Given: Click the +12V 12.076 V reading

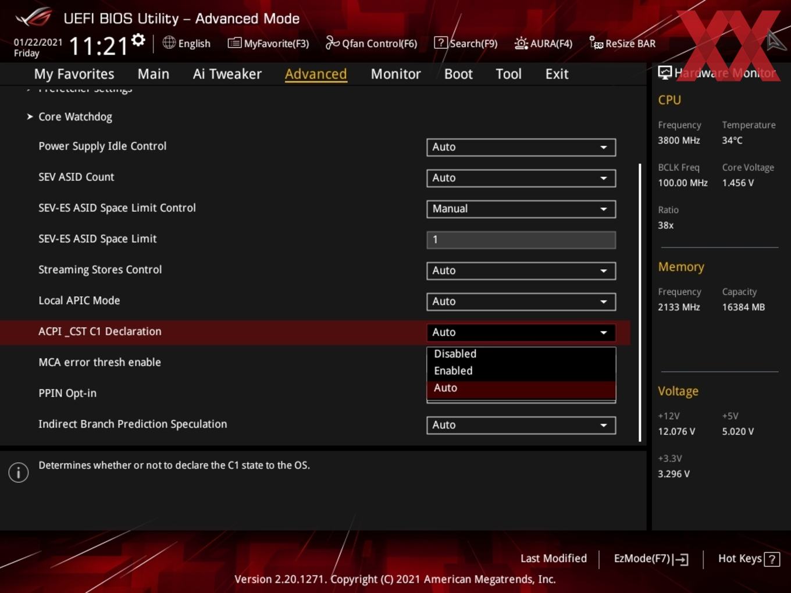Looking at the screenshot, I should (x=676, y=432).
